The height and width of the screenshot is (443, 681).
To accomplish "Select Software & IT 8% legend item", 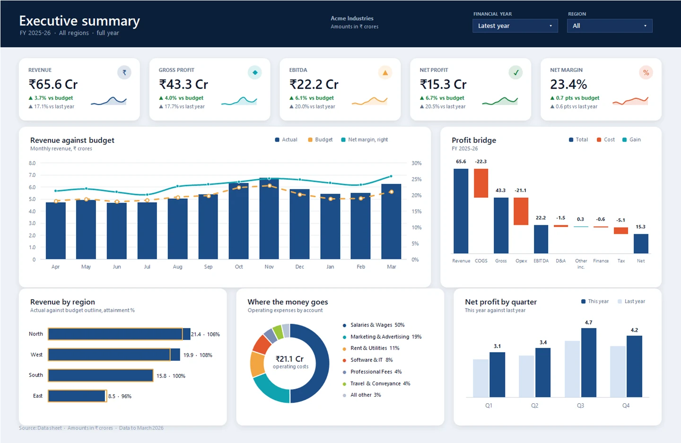I will [x=368, y=360].
